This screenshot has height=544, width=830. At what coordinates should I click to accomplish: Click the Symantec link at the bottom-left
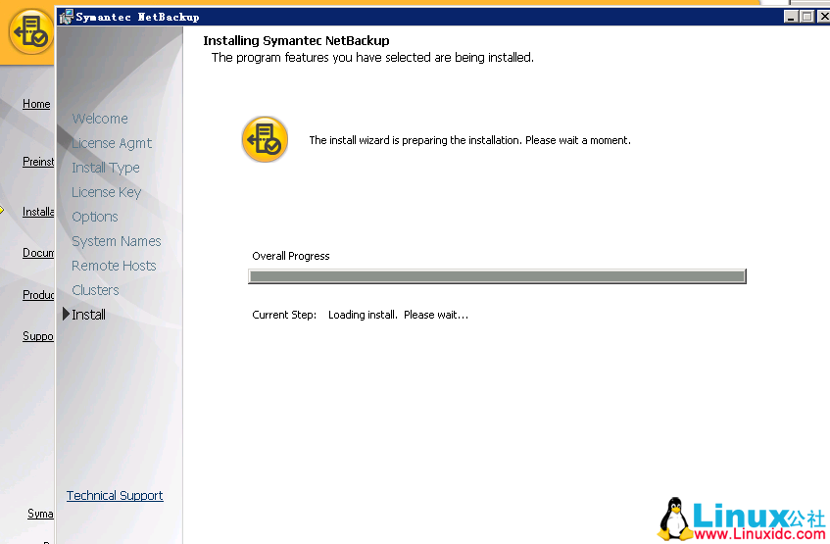click(40, 514)
